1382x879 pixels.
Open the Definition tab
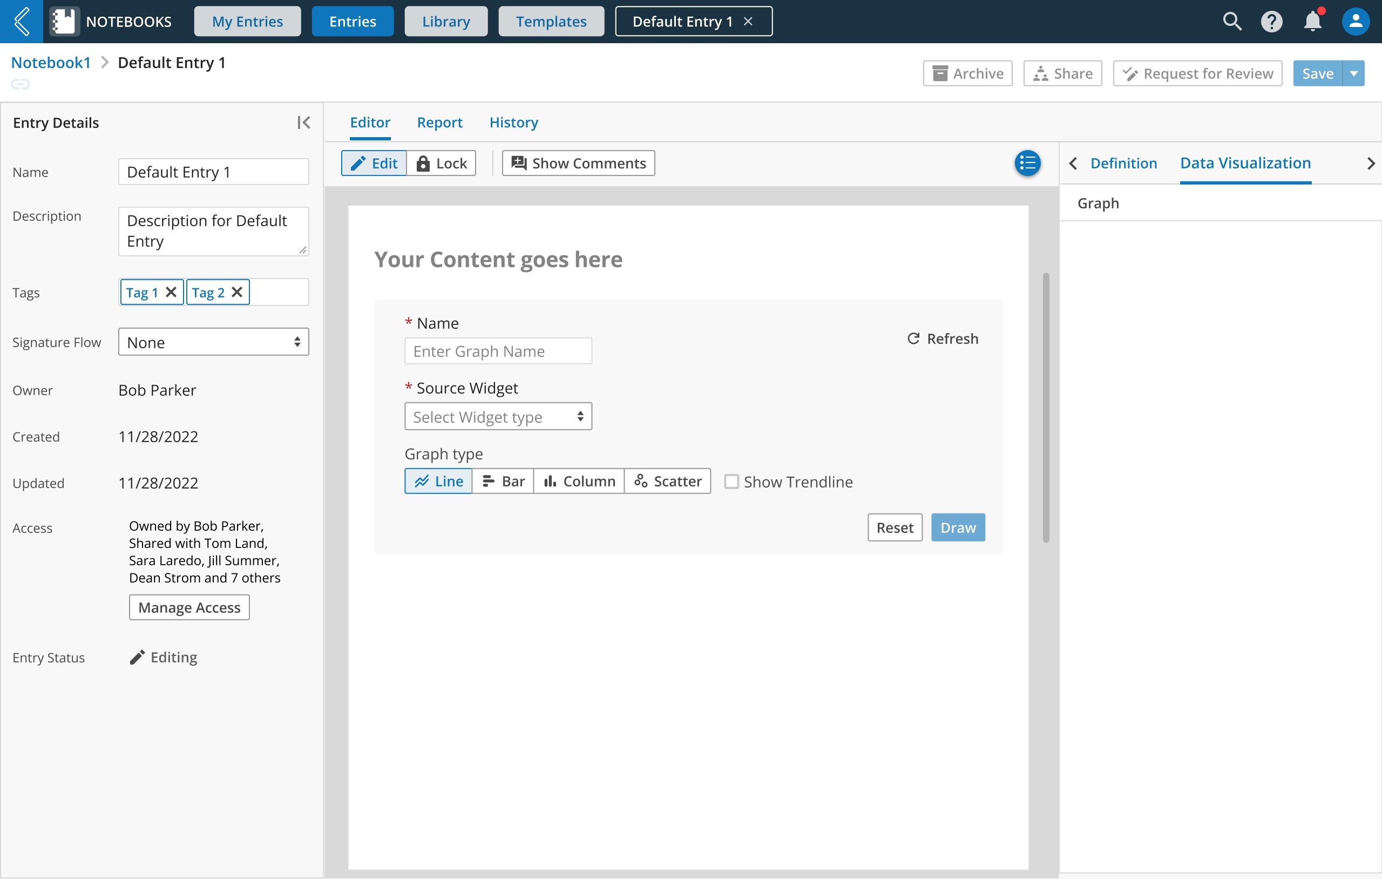1123,163
